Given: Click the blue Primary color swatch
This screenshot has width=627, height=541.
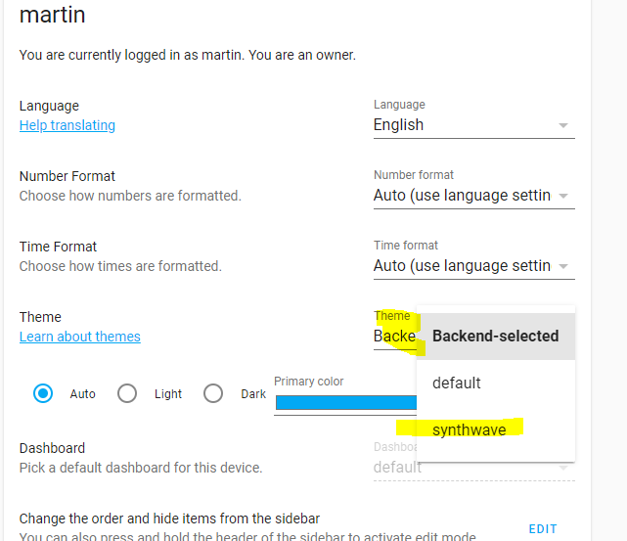Looking at the screenshot, I should 346,402.
